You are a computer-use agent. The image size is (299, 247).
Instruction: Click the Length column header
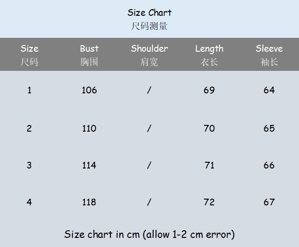[209, 49]
